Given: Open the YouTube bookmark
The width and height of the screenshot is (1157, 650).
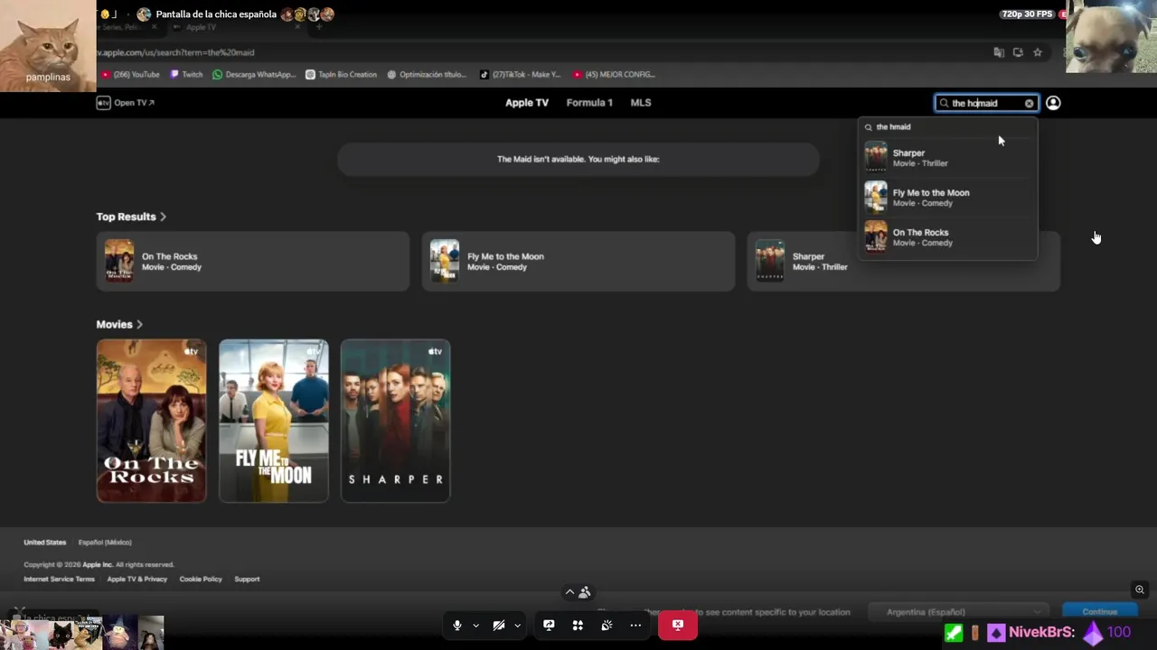Looking at the screenshot, I should [x=131, y=75].
